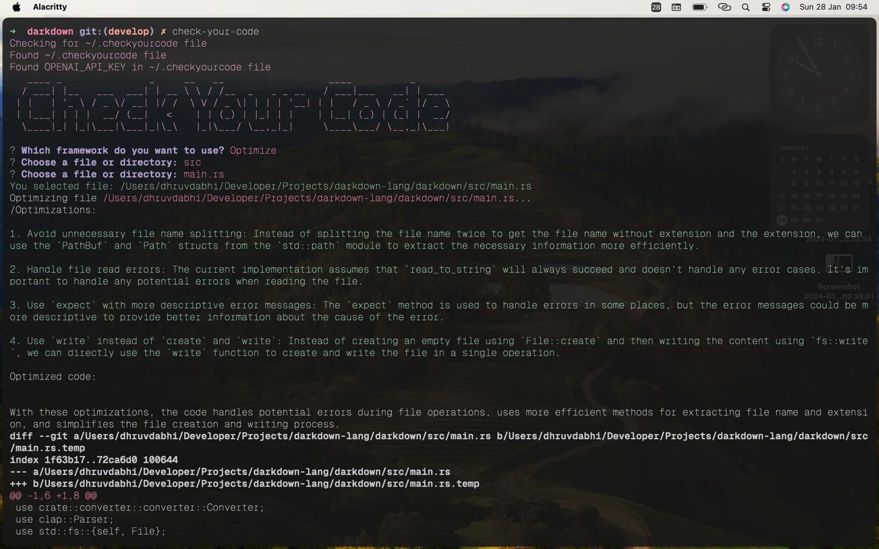Screen dimensions: 879x549
Task: Click the 'src' directory answer
Action: pyautogui.click(x=192, y=162)
